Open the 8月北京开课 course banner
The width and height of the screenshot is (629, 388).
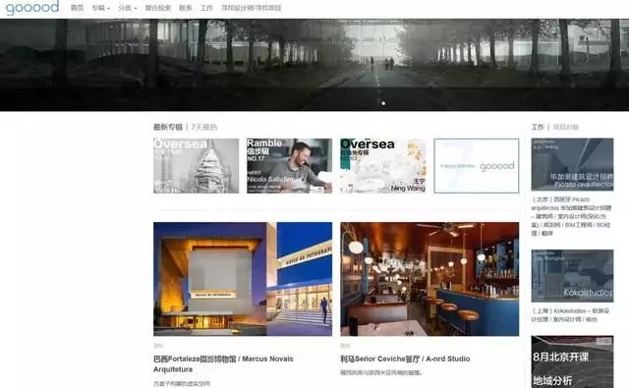coord(572,361)
